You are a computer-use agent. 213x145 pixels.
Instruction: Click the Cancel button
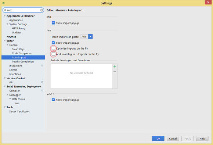(173, 138)
